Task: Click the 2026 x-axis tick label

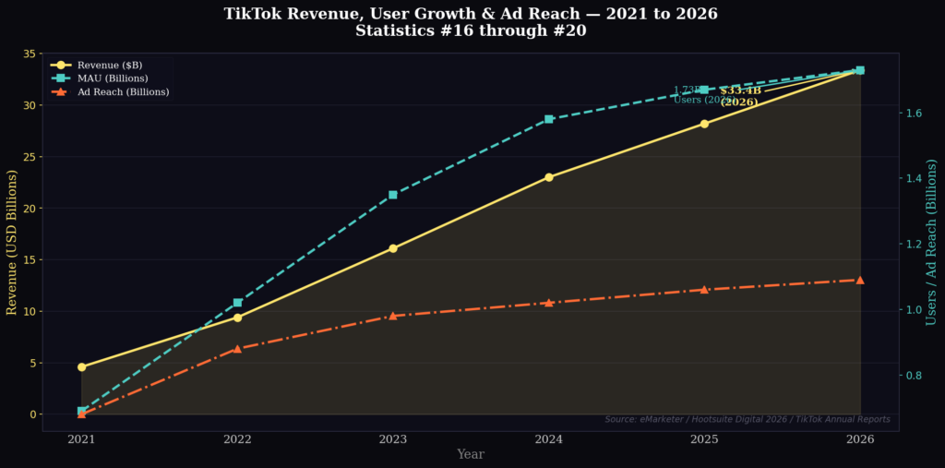Action: pos(860,439)
